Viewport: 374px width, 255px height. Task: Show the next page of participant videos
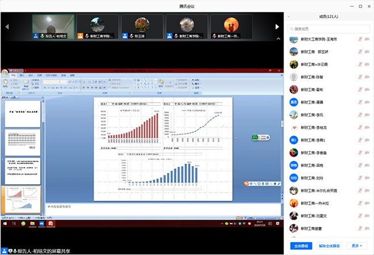[x=277, y=27]
